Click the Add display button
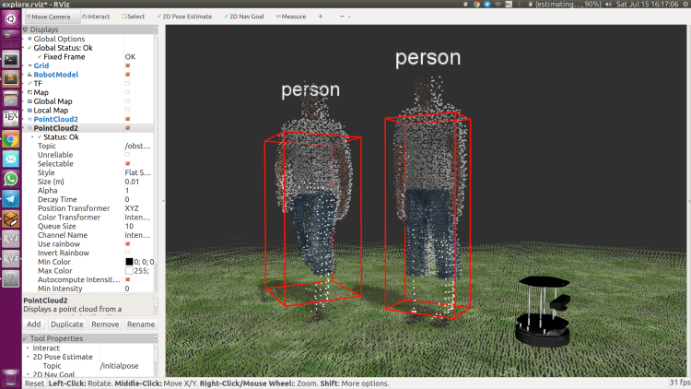Viewport: 691px width, 389px height. coord(33,324)
